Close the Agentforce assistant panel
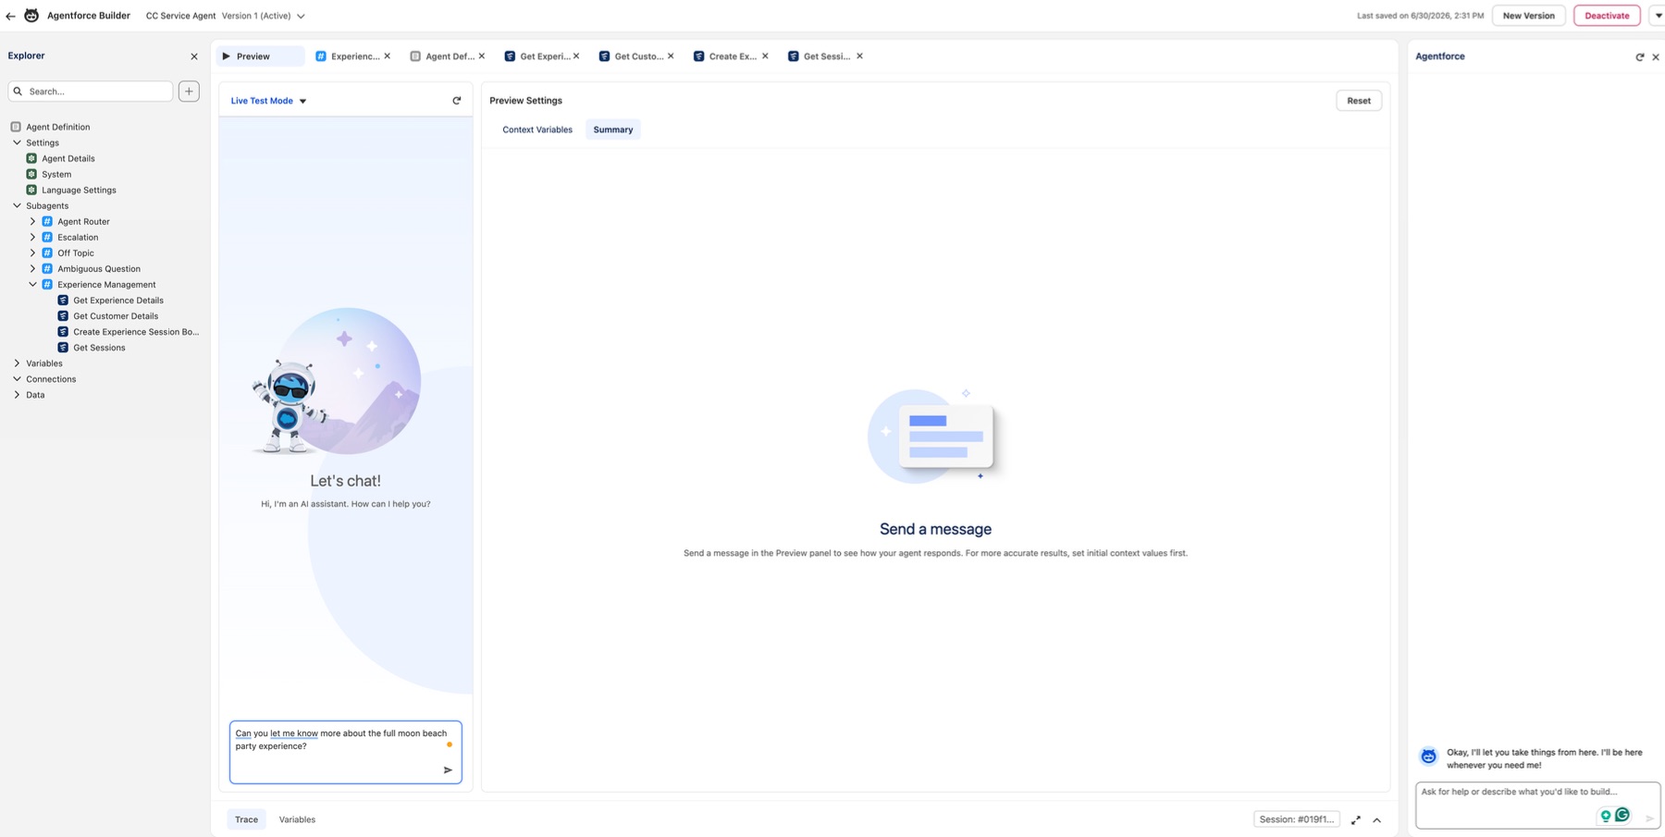The image size is (1665, 837). [x=1656, y=57]
